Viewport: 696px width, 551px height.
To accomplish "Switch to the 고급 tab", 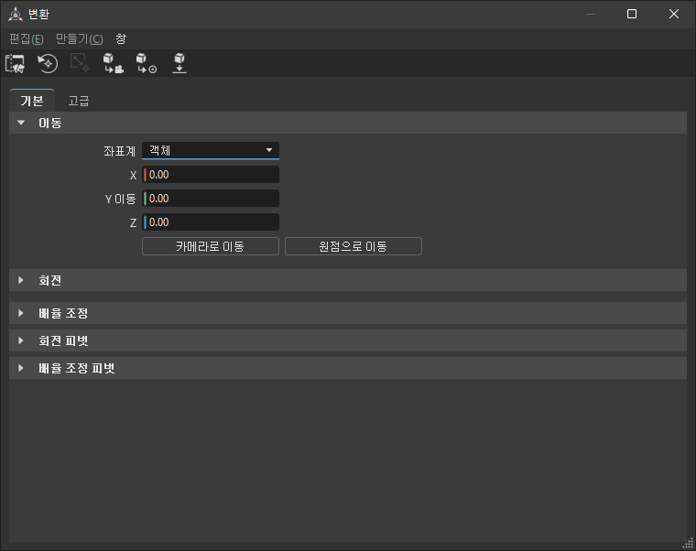I will [79, 101].
